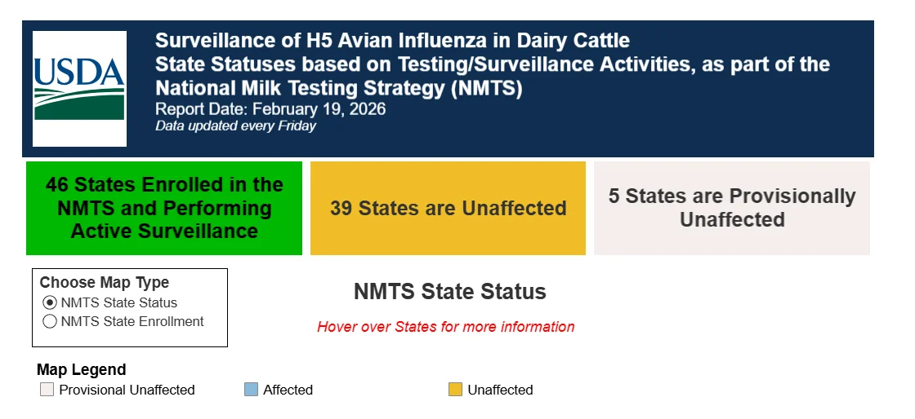Image resolution: width=915 pixels, height=419 pixels.
Task: Click the Choose Map Type heading
Action: point(105,283)
